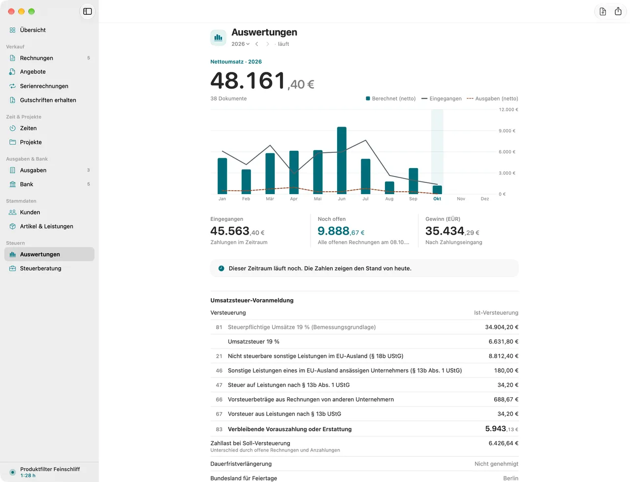Click the Artikel & Leistungen box icon
This screenshot has height=482, width=630.
point(13,227)
